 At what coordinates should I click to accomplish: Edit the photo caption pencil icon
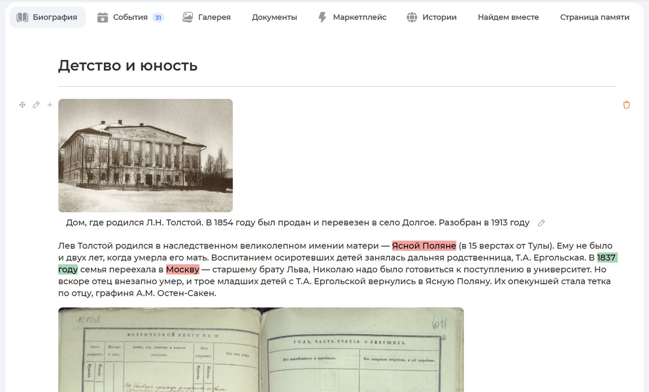pos(541,223)
